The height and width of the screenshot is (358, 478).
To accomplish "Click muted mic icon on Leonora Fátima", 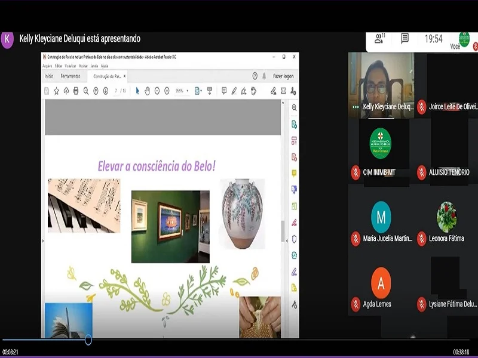I will pos(421,238).
